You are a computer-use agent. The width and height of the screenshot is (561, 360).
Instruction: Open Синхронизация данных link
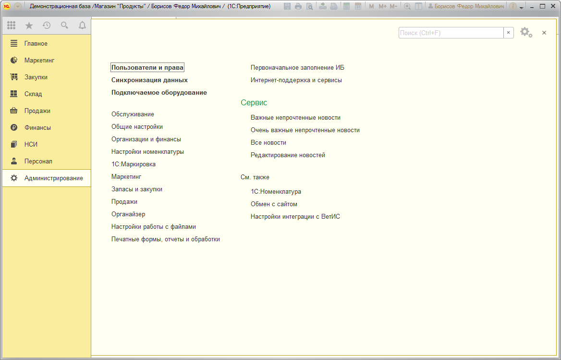[149, 80]
